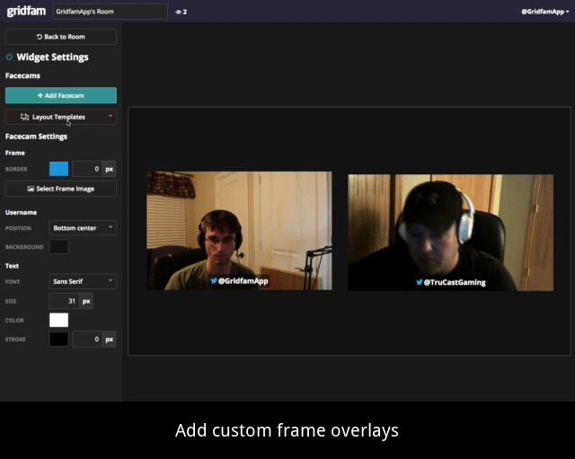
Task: Click the Widget Settings gear icon
Action: (9, 57)
